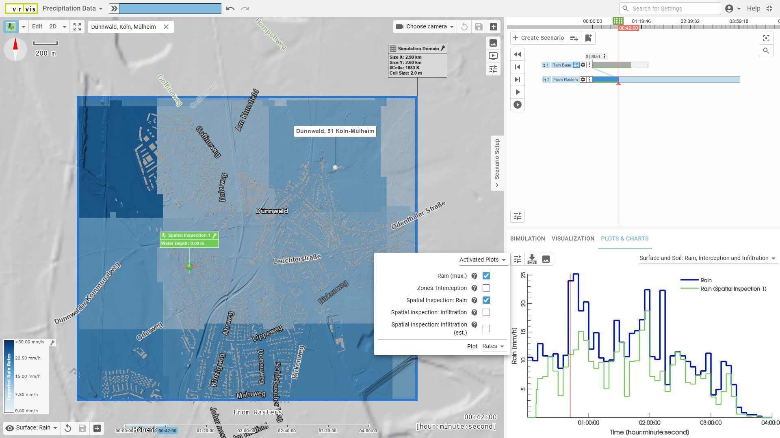
Task: Open map layer settings sliders icon
Action: 493,69
